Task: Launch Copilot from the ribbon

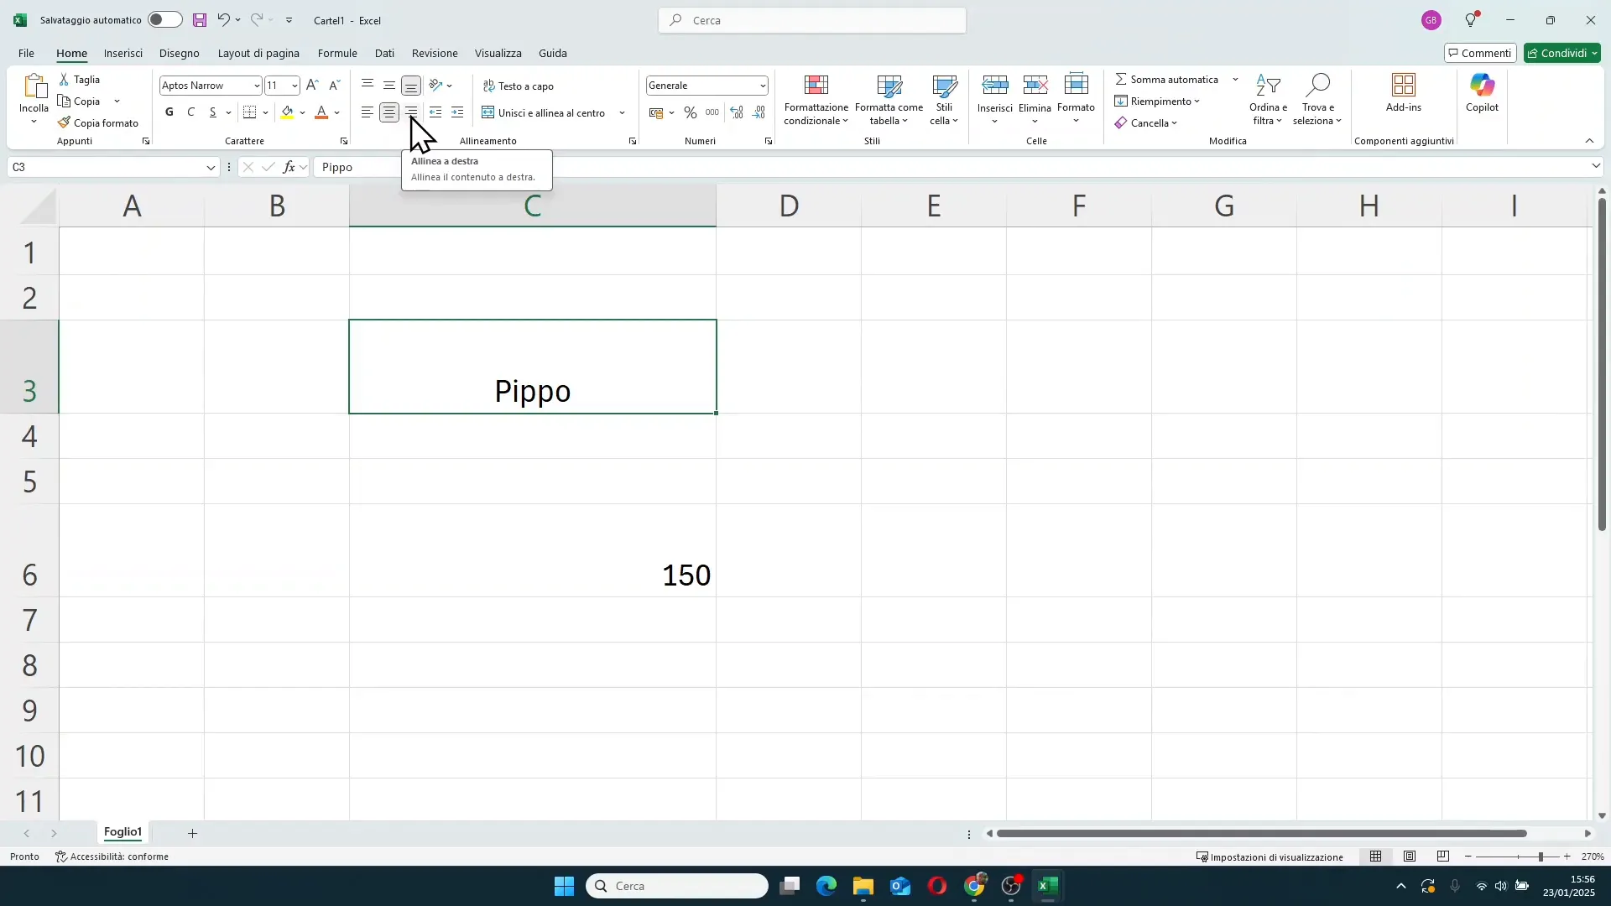Action: click(1482, 93)
